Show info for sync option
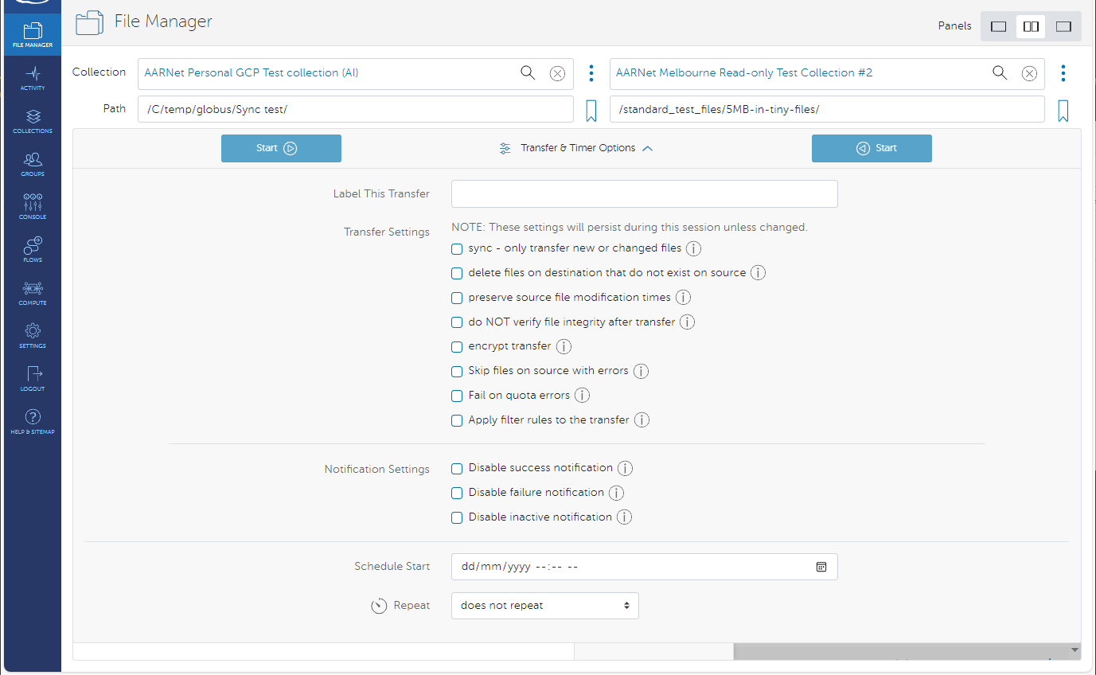Image resolution: width=1096 pixels, height=675 pixels. point(693,248)
